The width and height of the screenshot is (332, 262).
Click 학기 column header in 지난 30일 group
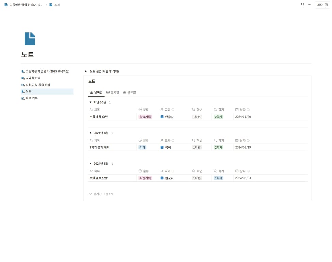219,110
